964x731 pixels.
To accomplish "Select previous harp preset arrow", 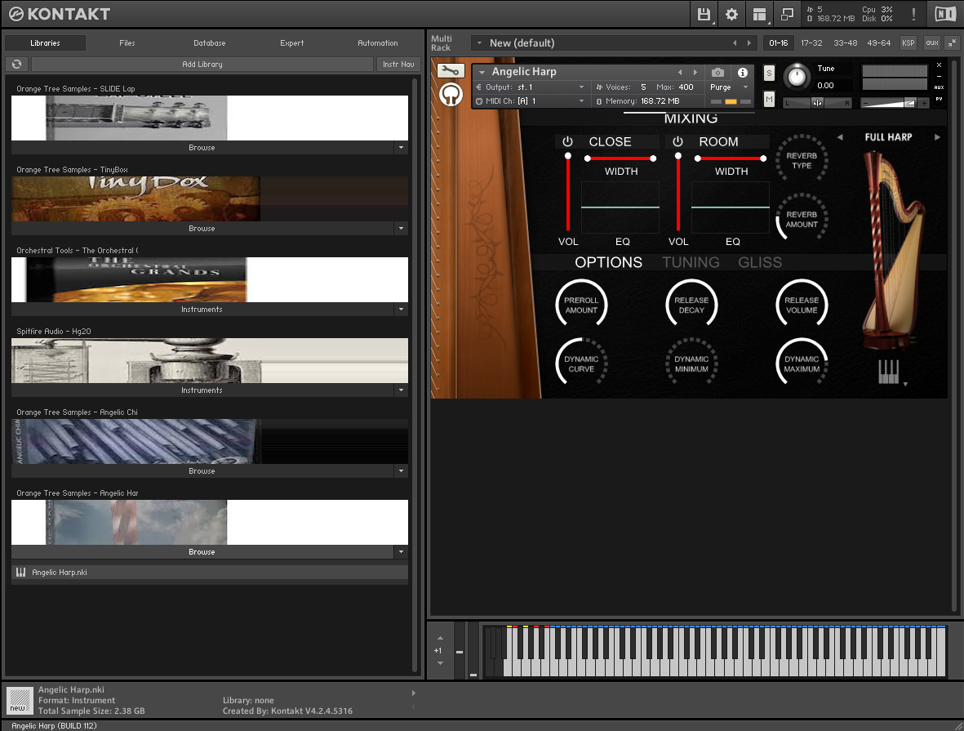I will click(x=840, y=137).
